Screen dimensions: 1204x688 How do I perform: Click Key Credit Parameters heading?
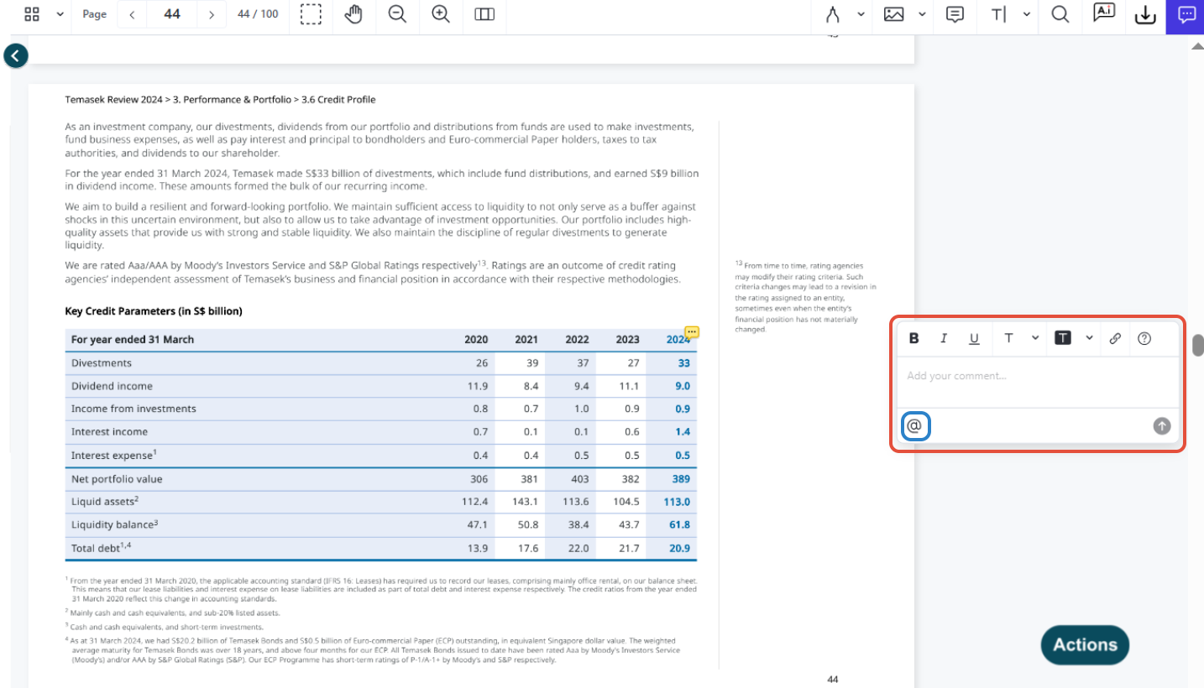tap(154, 311)
